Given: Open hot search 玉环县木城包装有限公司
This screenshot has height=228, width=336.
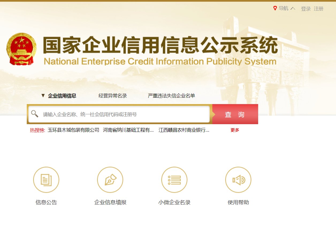Looking at the screenshot, I should point(74,130).
